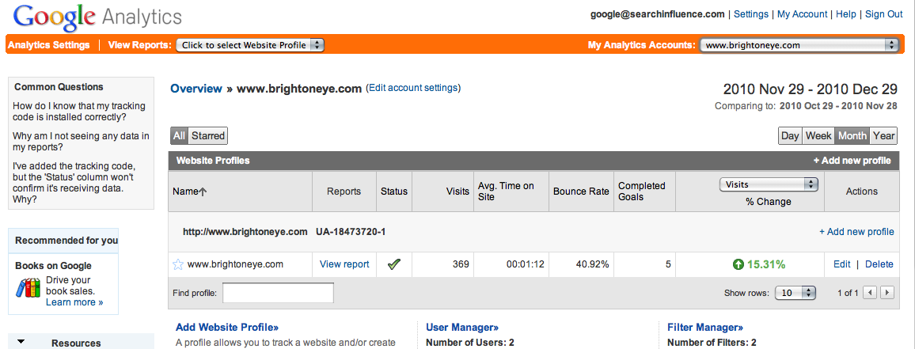Image resolution: width=915 pixels, height=349 pixels.
Task: Open the Visits metric dropdown
Action: tap(769, 184)
